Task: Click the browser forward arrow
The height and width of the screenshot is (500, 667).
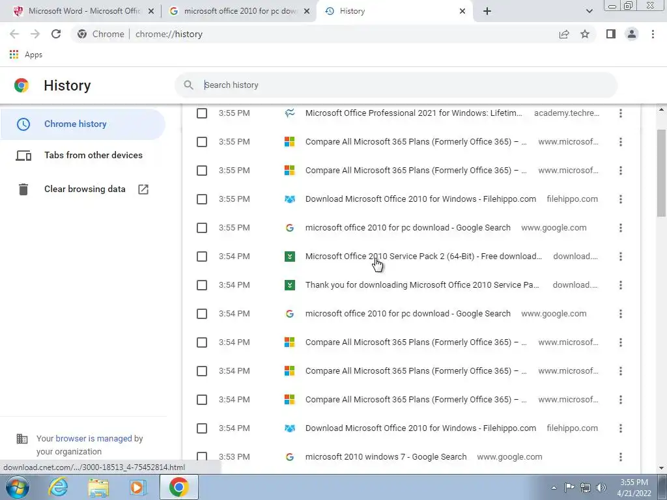Action: click(35, 34)
